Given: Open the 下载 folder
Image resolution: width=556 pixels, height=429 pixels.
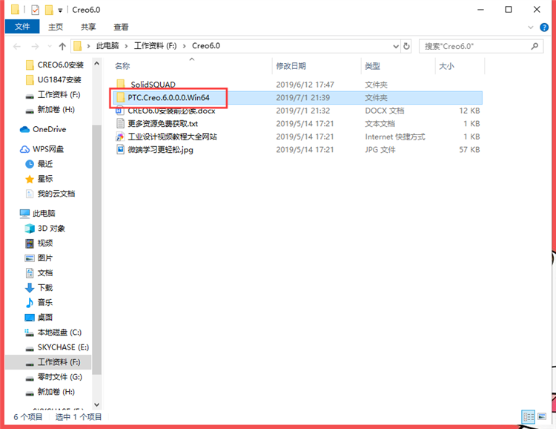Looking at the screenshot, I should pos(45,288).
